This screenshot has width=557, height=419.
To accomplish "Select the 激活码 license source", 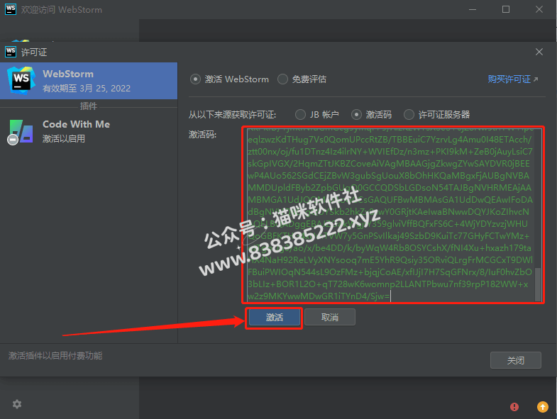I will coord(372,115).
